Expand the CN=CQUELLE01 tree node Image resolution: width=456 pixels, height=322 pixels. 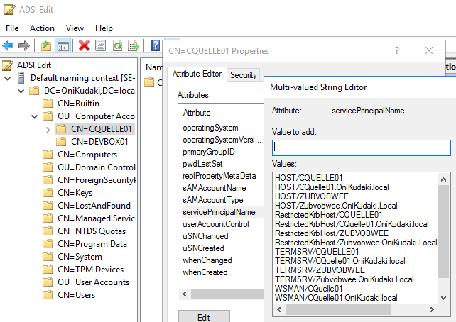[47, 129]
